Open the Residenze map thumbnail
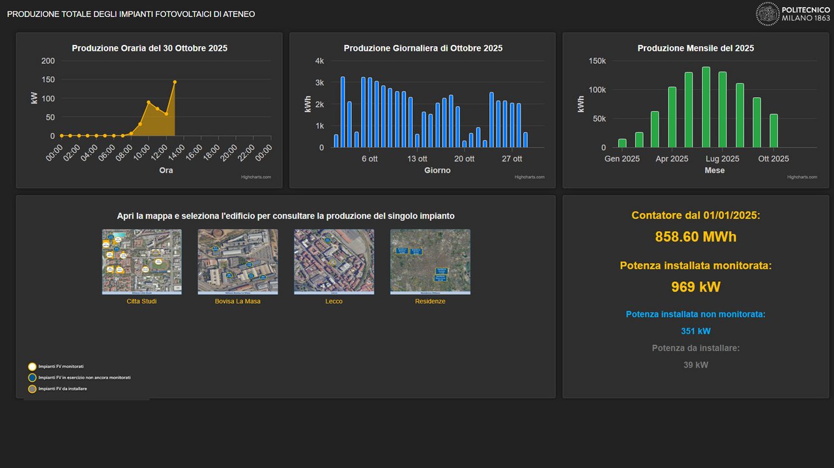Viewport: 834px width, 468px height. coord(430,262)
